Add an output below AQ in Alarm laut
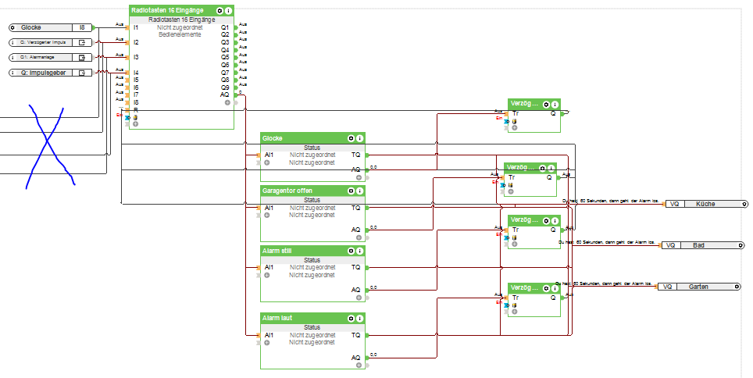This screenshot has width=753, height=378. (359, 366)
